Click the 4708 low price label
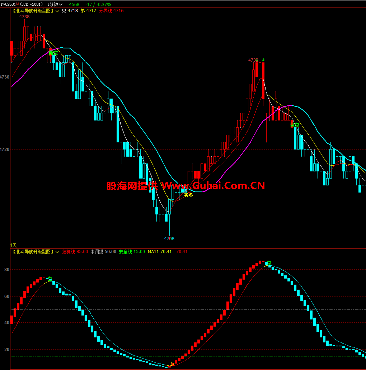Screen dimensions: 366x370 point(169,239)
